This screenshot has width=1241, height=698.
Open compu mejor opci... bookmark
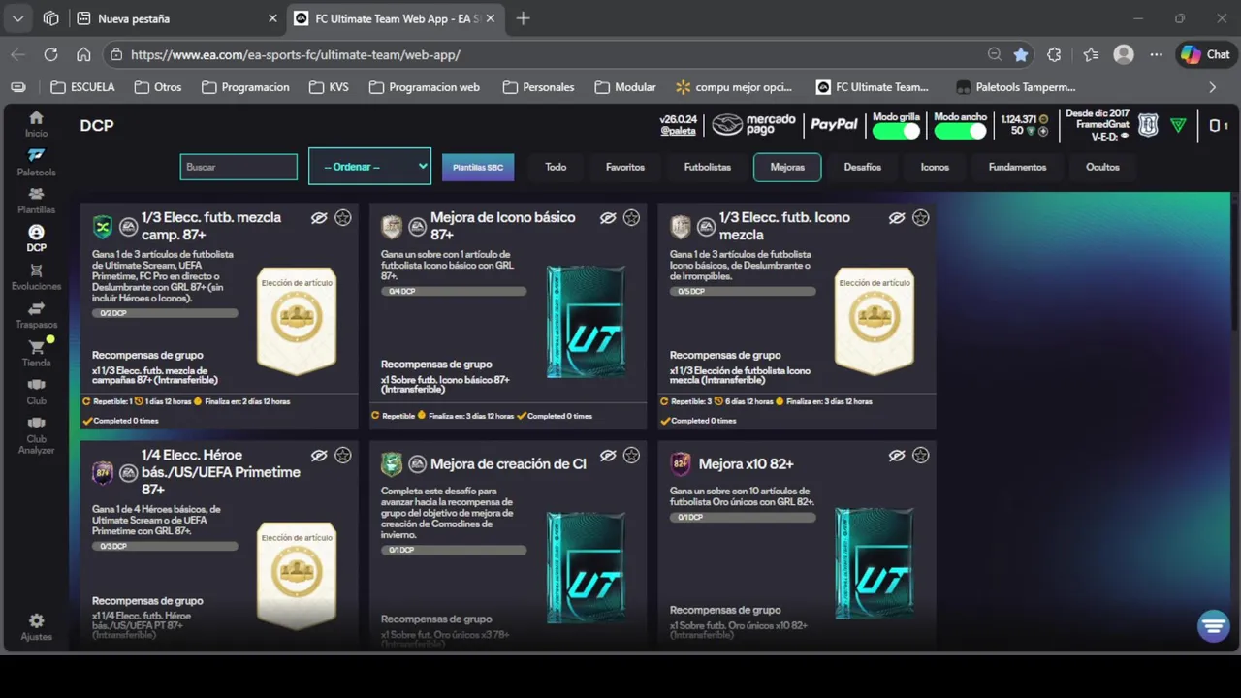(x=734, y=87)
